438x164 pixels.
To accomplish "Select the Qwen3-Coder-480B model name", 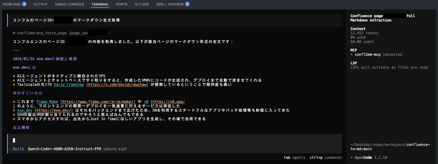I will 65,149.
